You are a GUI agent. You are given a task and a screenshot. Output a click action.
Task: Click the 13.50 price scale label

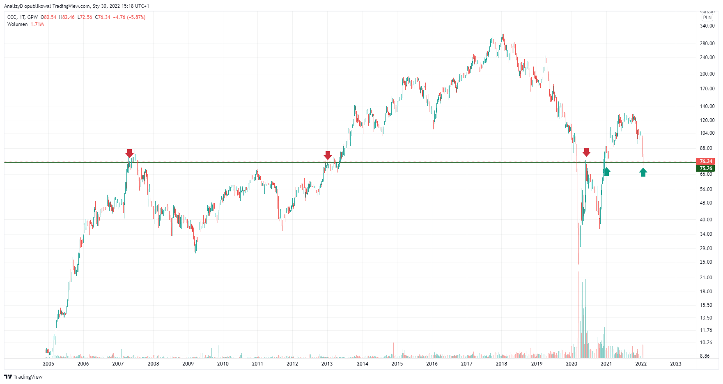(x=706, y=318)
